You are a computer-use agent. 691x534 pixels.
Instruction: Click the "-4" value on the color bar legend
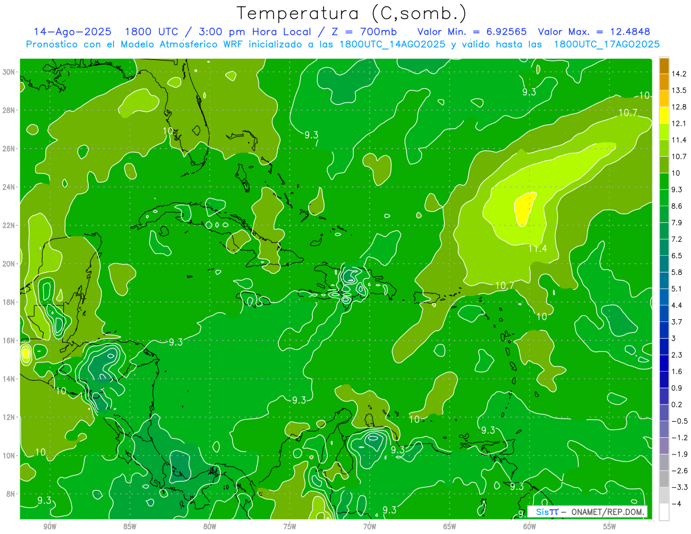(x=676, y=503)
